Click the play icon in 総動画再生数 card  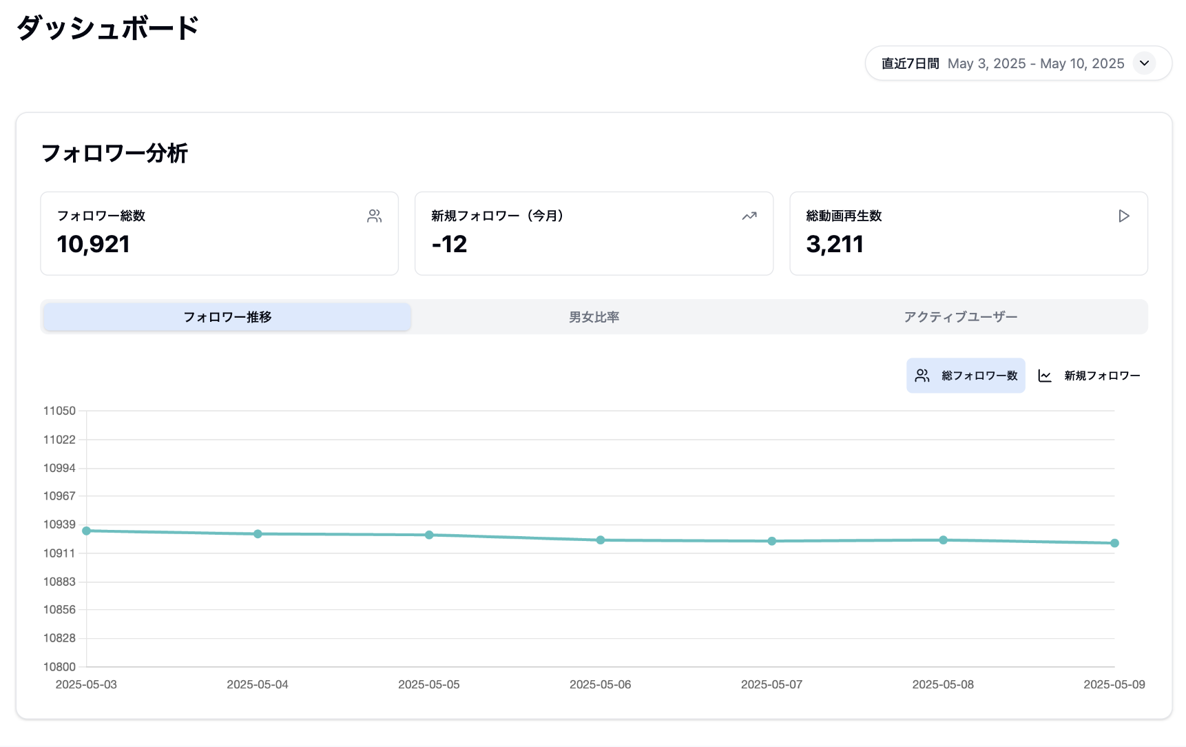click(x=1123, y=216)
